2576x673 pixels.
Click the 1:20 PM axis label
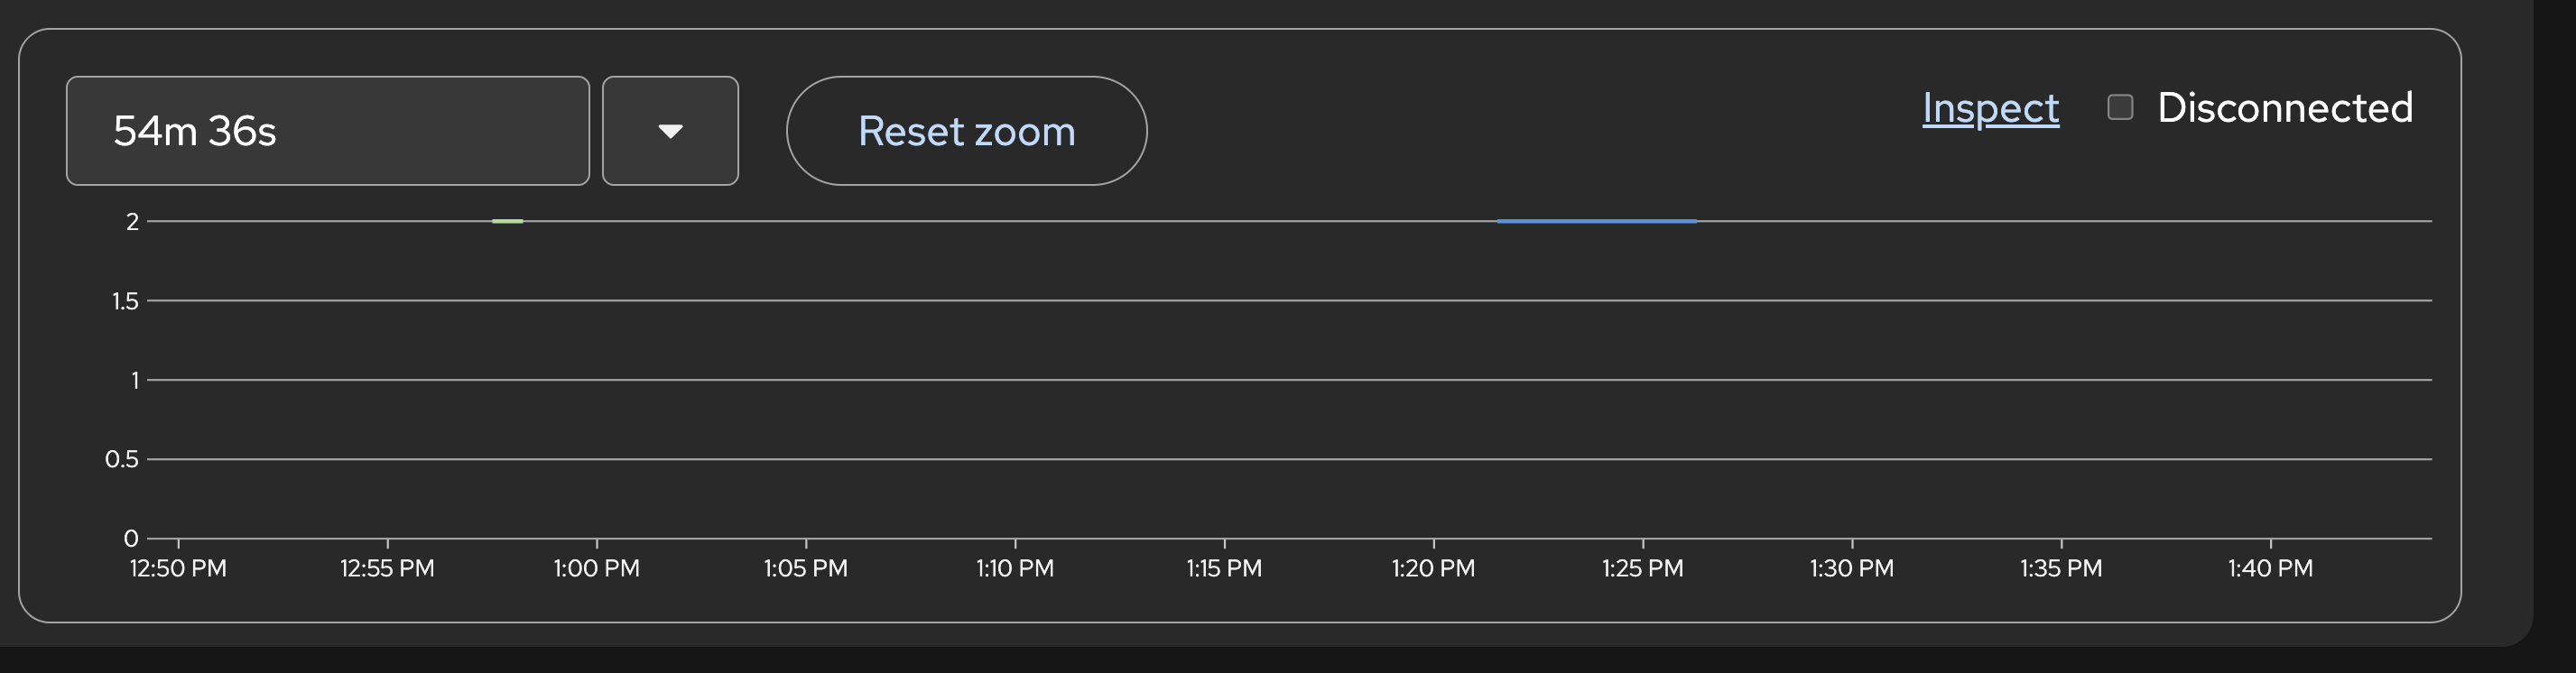1433,568
